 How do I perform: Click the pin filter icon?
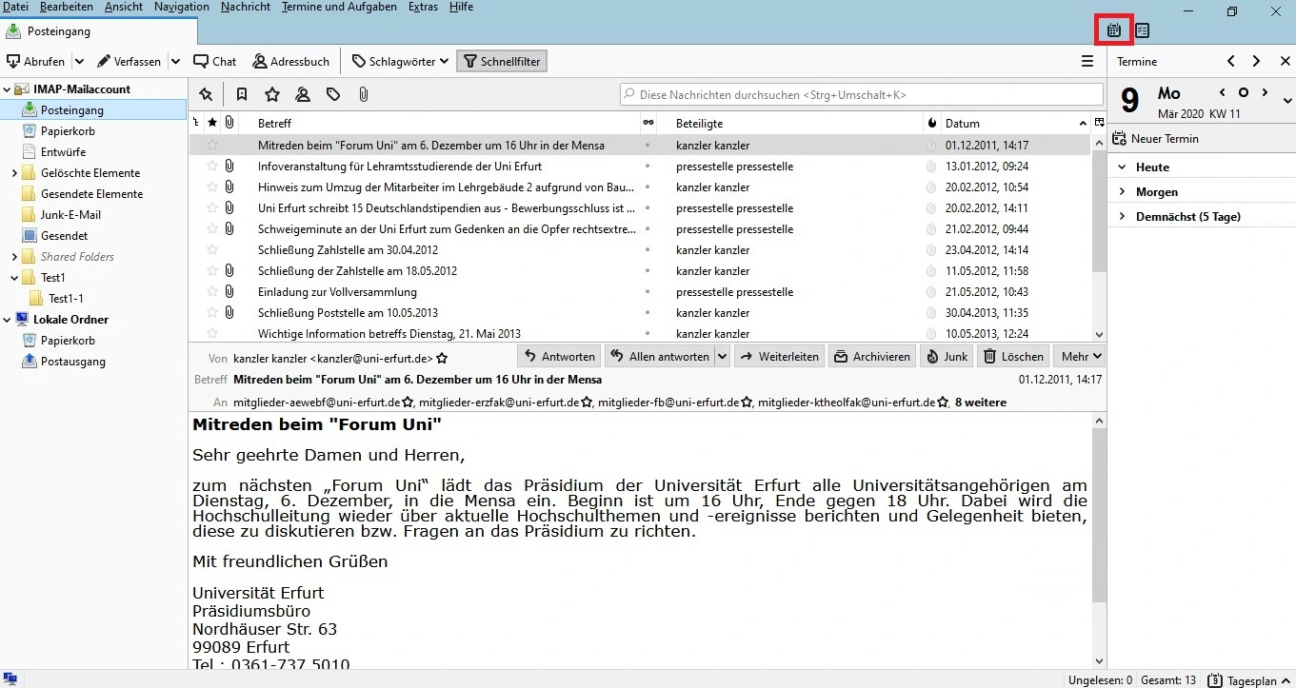[206, 94]
